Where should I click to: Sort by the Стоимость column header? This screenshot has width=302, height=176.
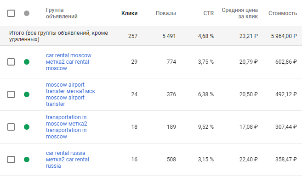coord(283,13)
